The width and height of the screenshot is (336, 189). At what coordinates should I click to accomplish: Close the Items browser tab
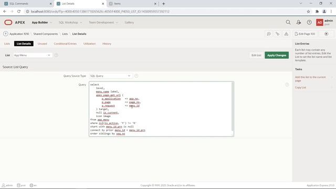(155, 4)
